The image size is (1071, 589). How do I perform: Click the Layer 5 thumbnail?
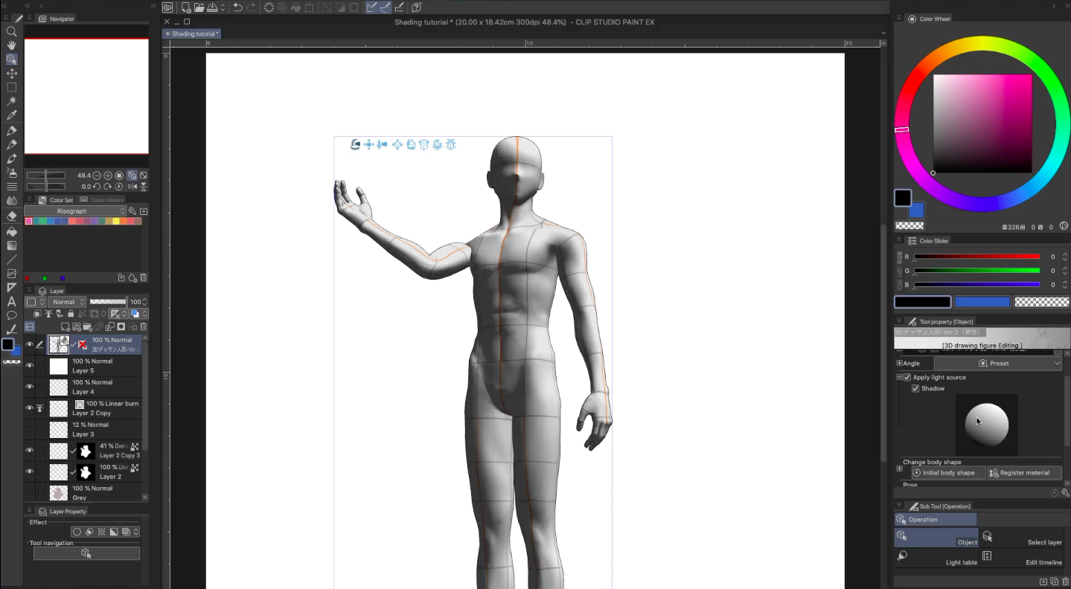tap(59, 366)
